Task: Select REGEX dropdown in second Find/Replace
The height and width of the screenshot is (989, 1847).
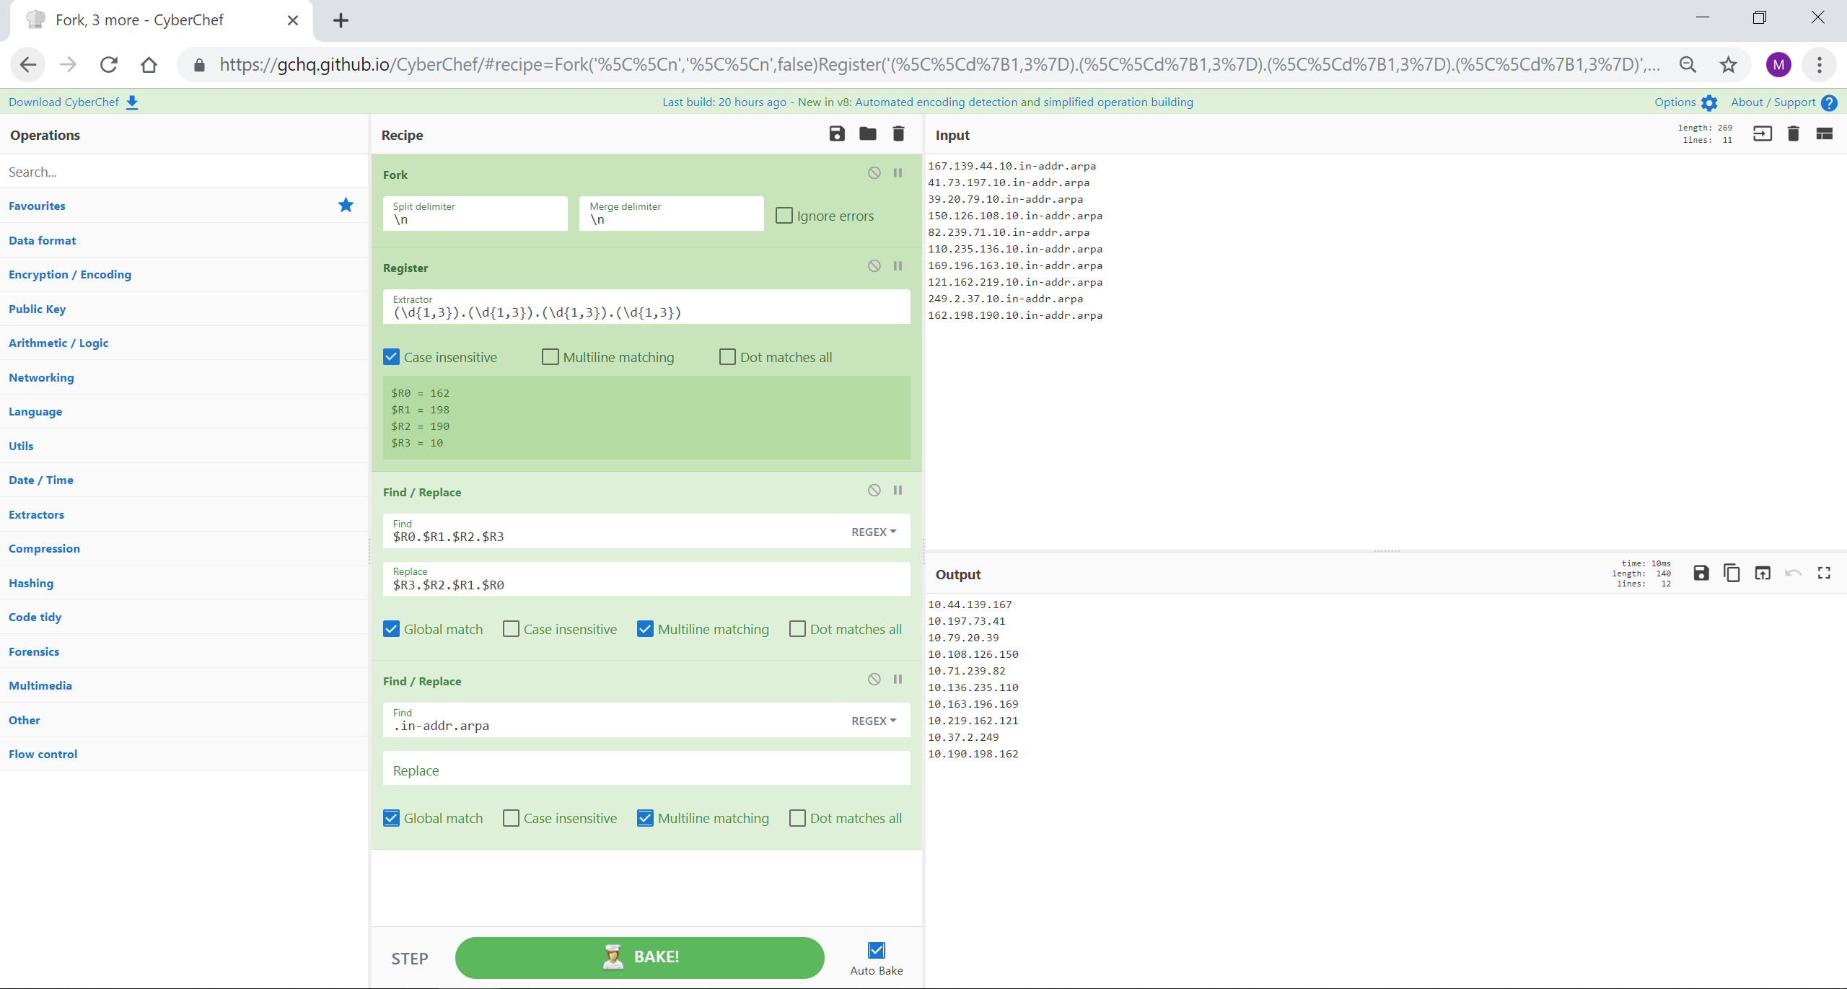Action: (874, 721)
